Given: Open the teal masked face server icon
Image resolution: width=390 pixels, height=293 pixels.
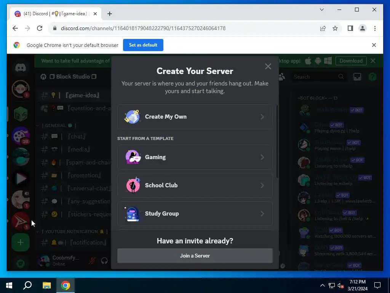Looking at the screenshot, I should (21, 157).
